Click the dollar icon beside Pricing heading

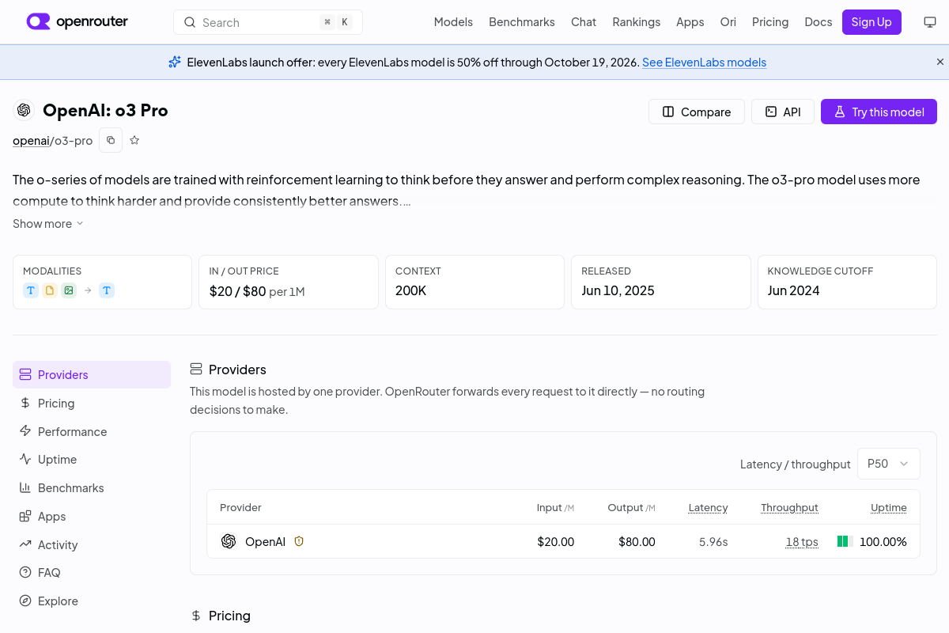point(196,616)
